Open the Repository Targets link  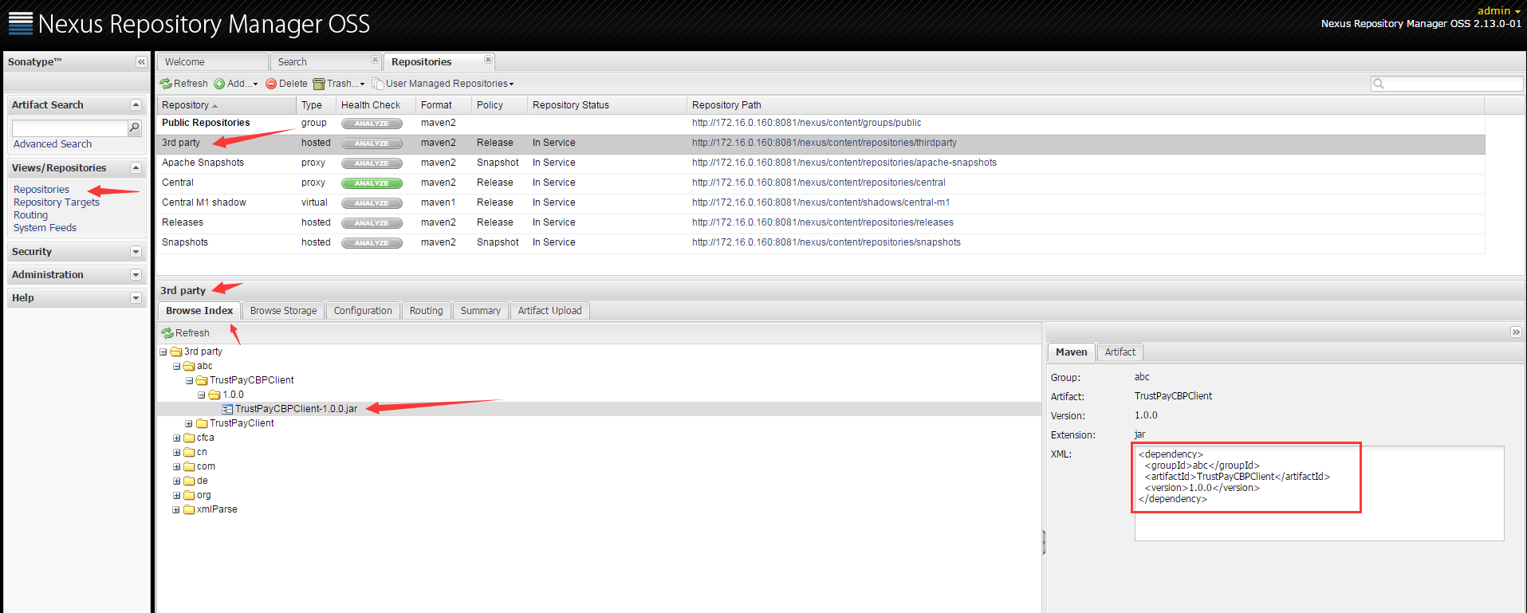click(57, 202)
